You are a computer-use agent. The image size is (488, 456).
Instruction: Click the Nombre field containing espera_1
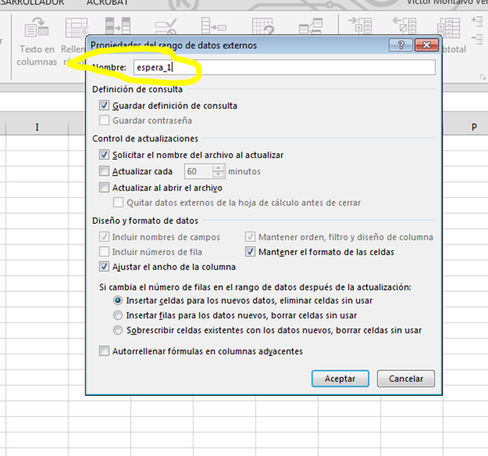pyautogui.click(x=284, y=68)
